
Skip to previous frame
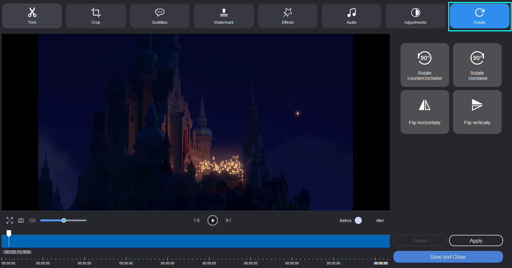pos(197,220)
